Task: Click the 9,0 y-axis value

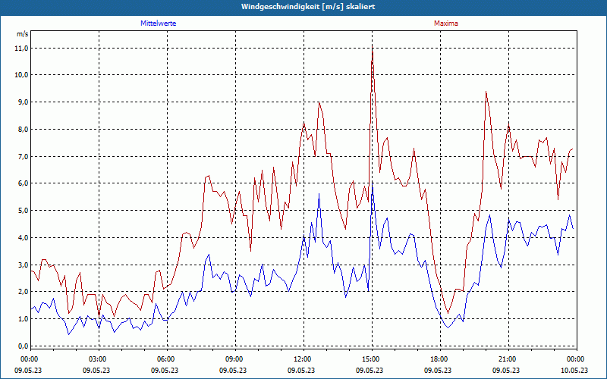Action: [x=24, y=102]
